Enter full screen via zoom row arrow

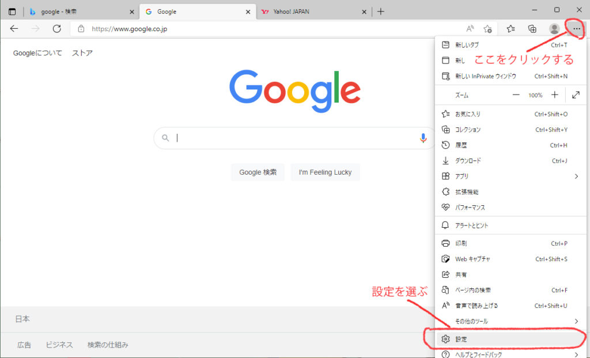576,95
